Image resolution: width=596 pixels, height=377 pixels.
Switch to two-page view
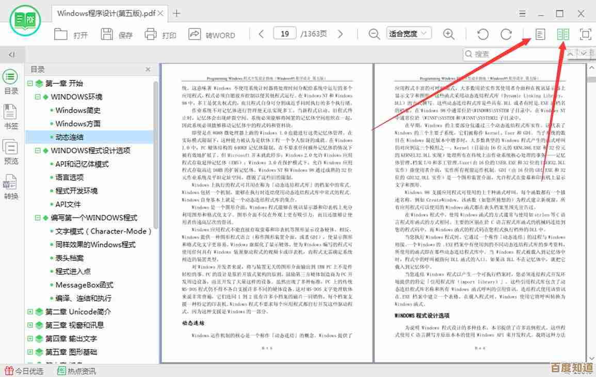[x=562, y=35]
